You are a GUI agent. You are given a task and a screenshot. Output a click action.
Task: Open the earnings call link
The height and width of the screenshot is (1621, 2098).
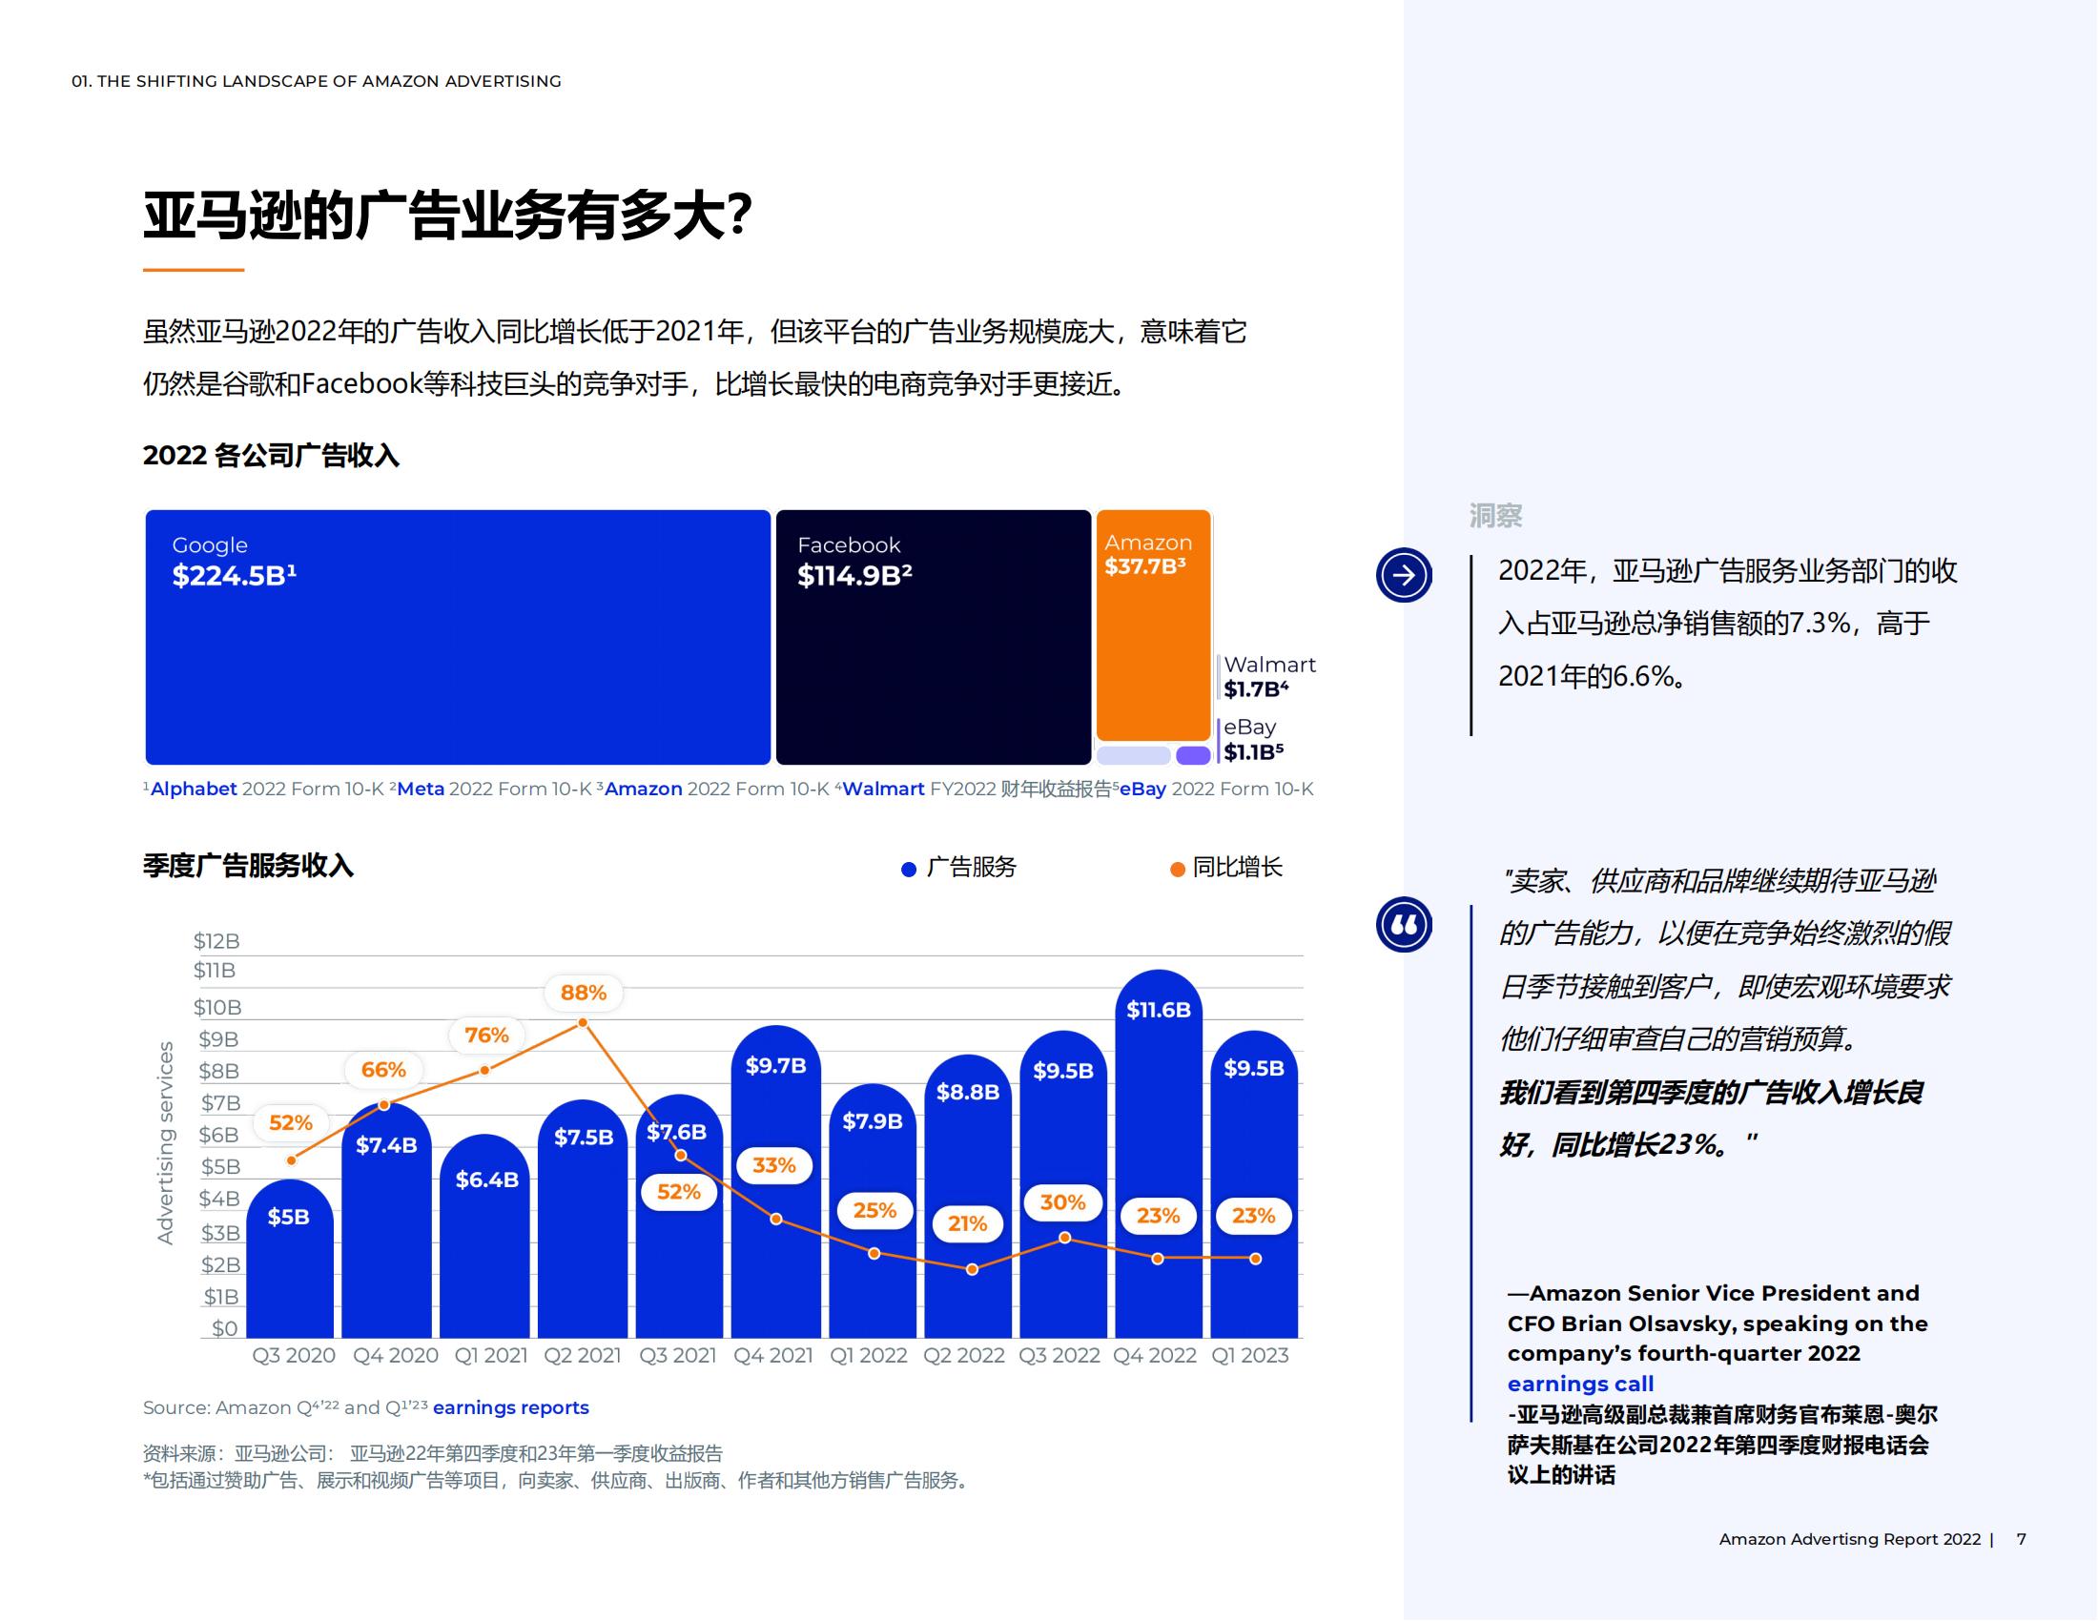click(1581, 1384)
